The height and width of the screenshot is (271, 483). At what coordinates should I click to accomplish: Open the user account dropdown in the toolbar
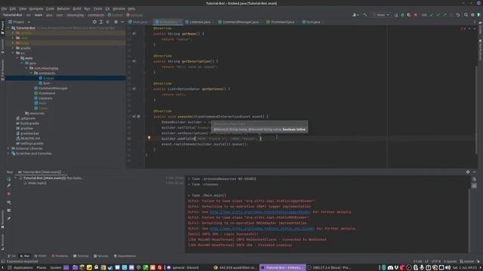(x=355, y=15)
